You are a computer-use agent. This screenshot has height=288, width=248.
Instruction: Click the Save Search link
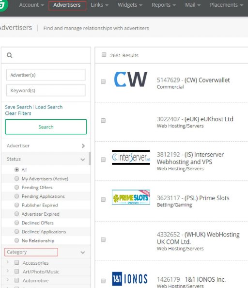tap(18, 107)
